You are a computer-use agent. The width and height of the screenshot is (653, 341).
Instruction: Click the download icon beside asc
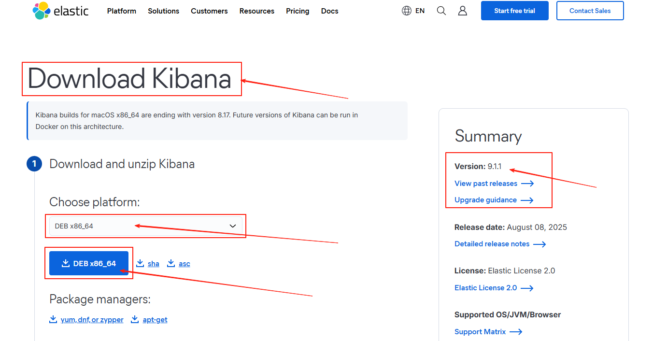(171, 263)
